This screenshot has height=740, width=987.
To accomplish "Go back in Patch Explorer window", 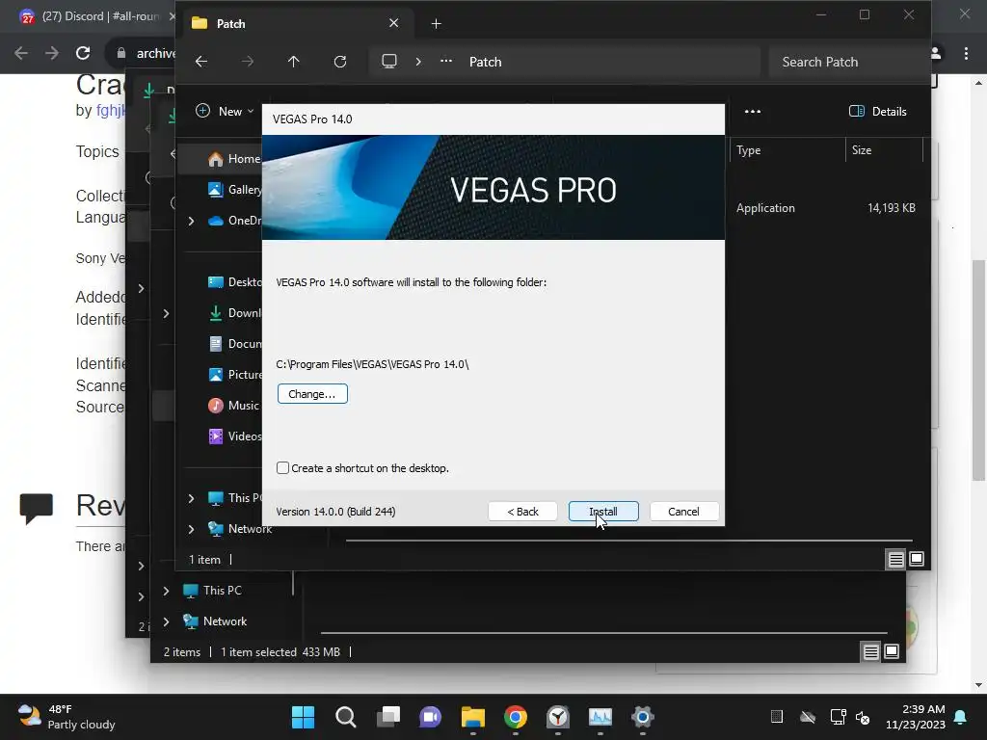I will point(201,62).
